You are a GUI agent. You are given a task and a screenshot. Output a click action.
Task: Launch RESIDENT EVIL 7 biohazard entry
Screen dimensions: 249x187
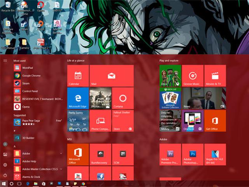pos(38,99)
